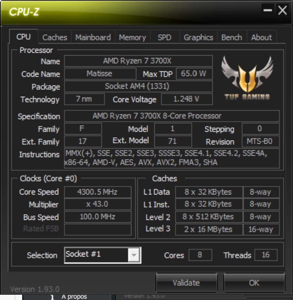Click the TUF Gaming logo
This screenshot has width=293, height=300.
[247, 78]
